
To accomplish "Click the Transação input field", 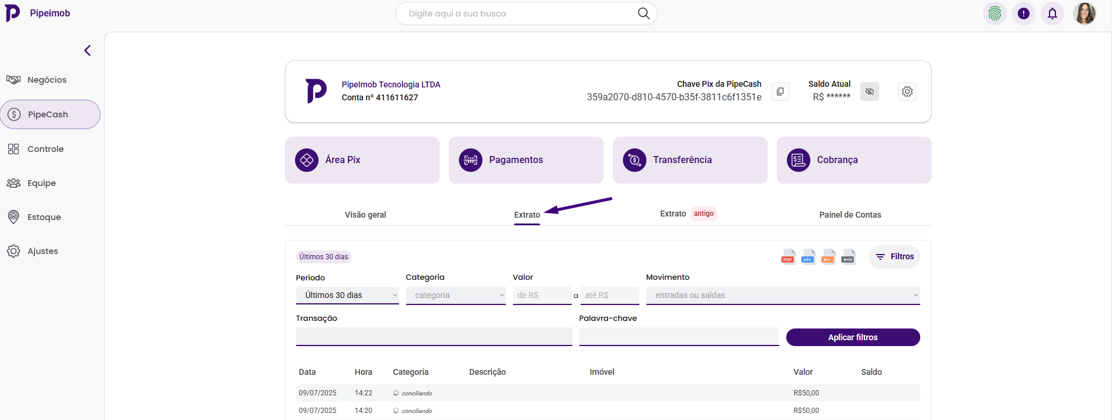I will coord(434,337).
